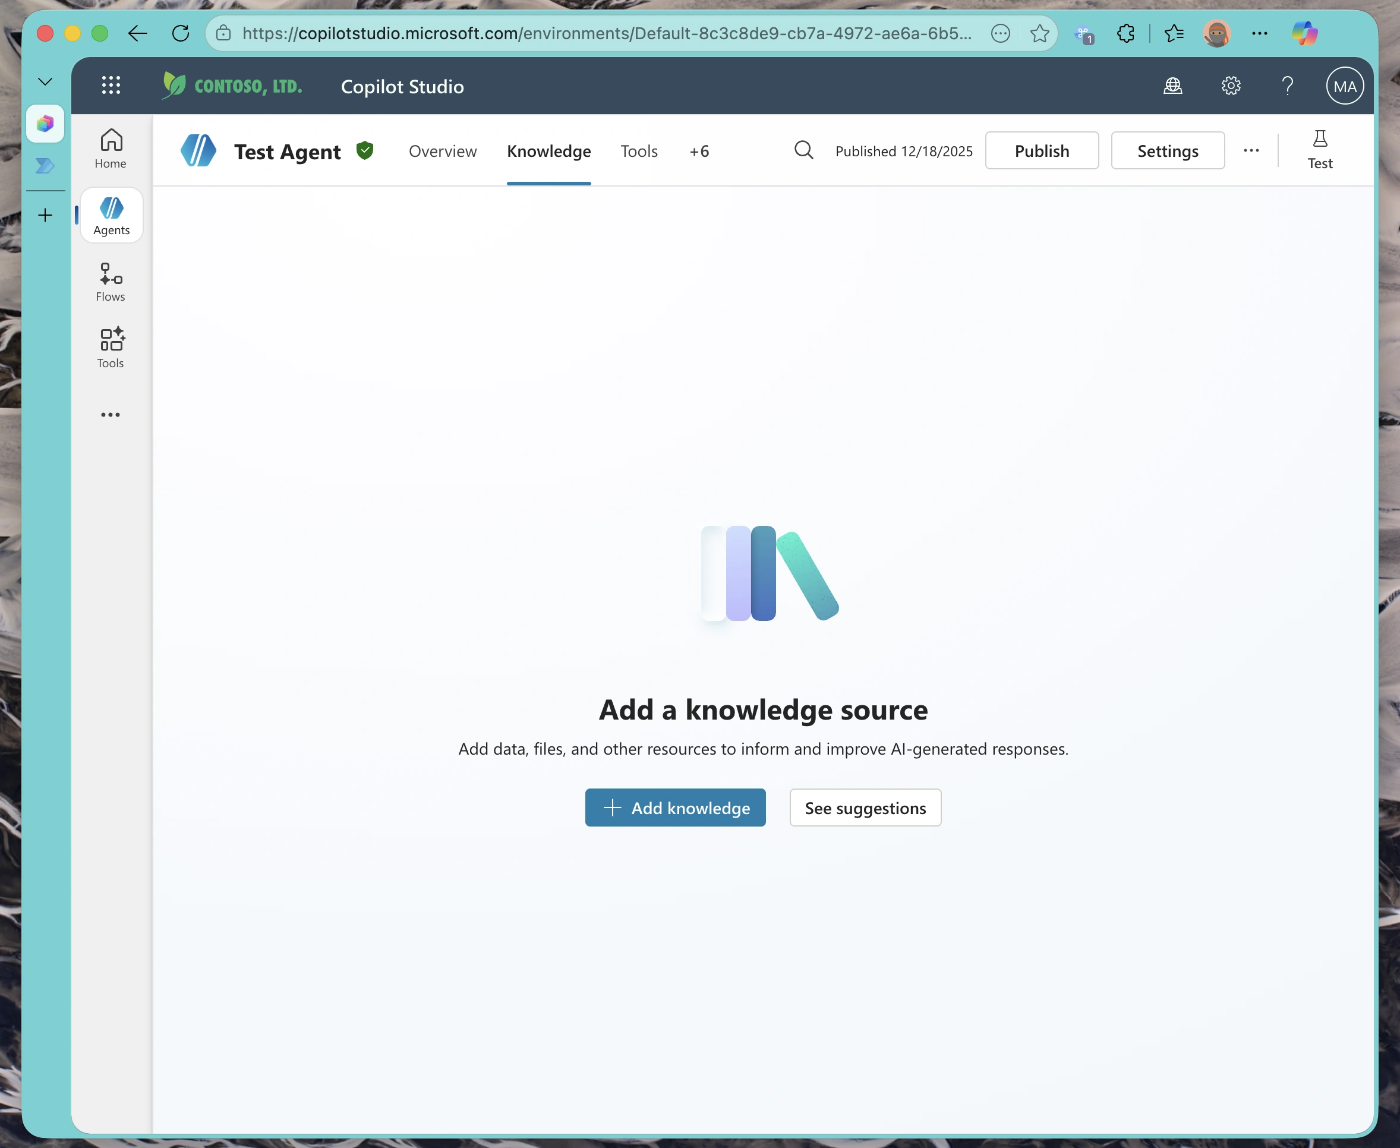Click the Publish button
Image resolution: width=1400 pixels, height=1148 pixels.
tap(1041, 150)
